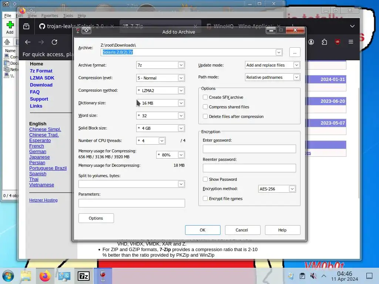Open Tools menu in 7-Zip manager
The height and width of the screenshot is (284, 379).
coord(68,16)
